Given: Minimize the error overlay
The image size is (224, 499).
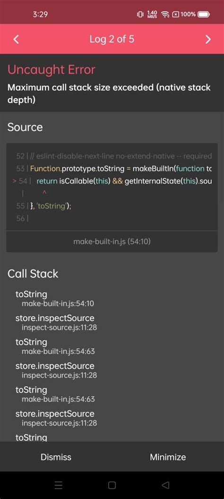Looking at the screenshot, I should (168, 457).
